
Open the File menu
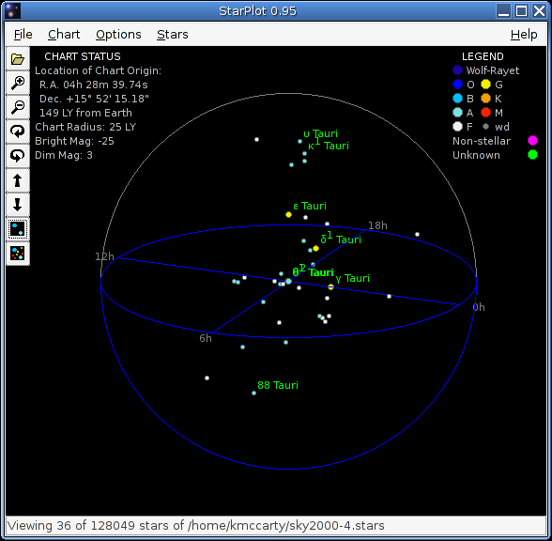click(x=23, y=34)
